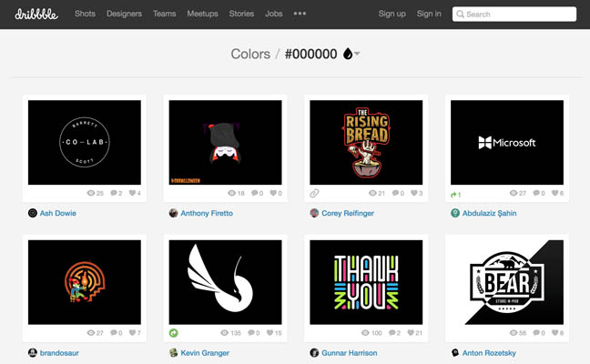This screenshot has width=590, height=364.
Task: Open the white swan shot thumbnail
Action: coord(226,282)
